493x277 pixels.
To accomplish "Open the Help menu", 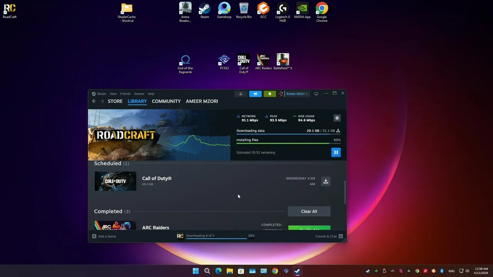I will point(151,94).
